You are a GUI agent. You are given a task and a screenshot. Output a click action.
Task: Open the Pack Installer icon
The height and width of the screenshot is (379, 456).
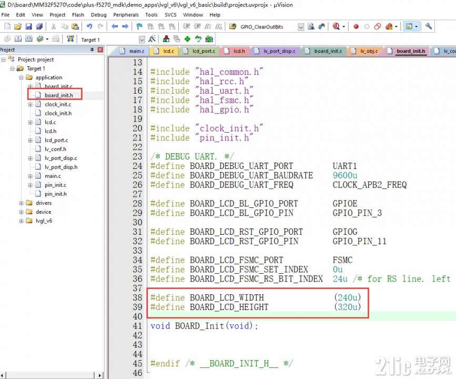coord(209,39)
